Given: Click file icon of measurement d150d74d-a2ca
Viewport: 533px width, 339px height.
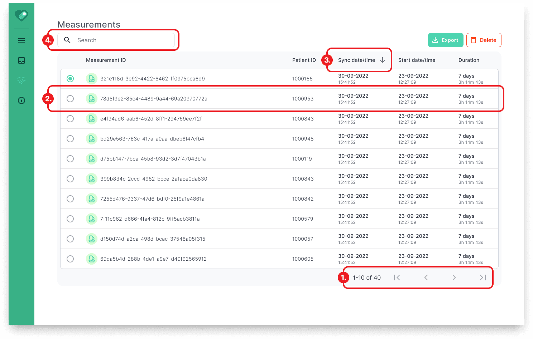Looking at the screenshot, I should 92,239.
